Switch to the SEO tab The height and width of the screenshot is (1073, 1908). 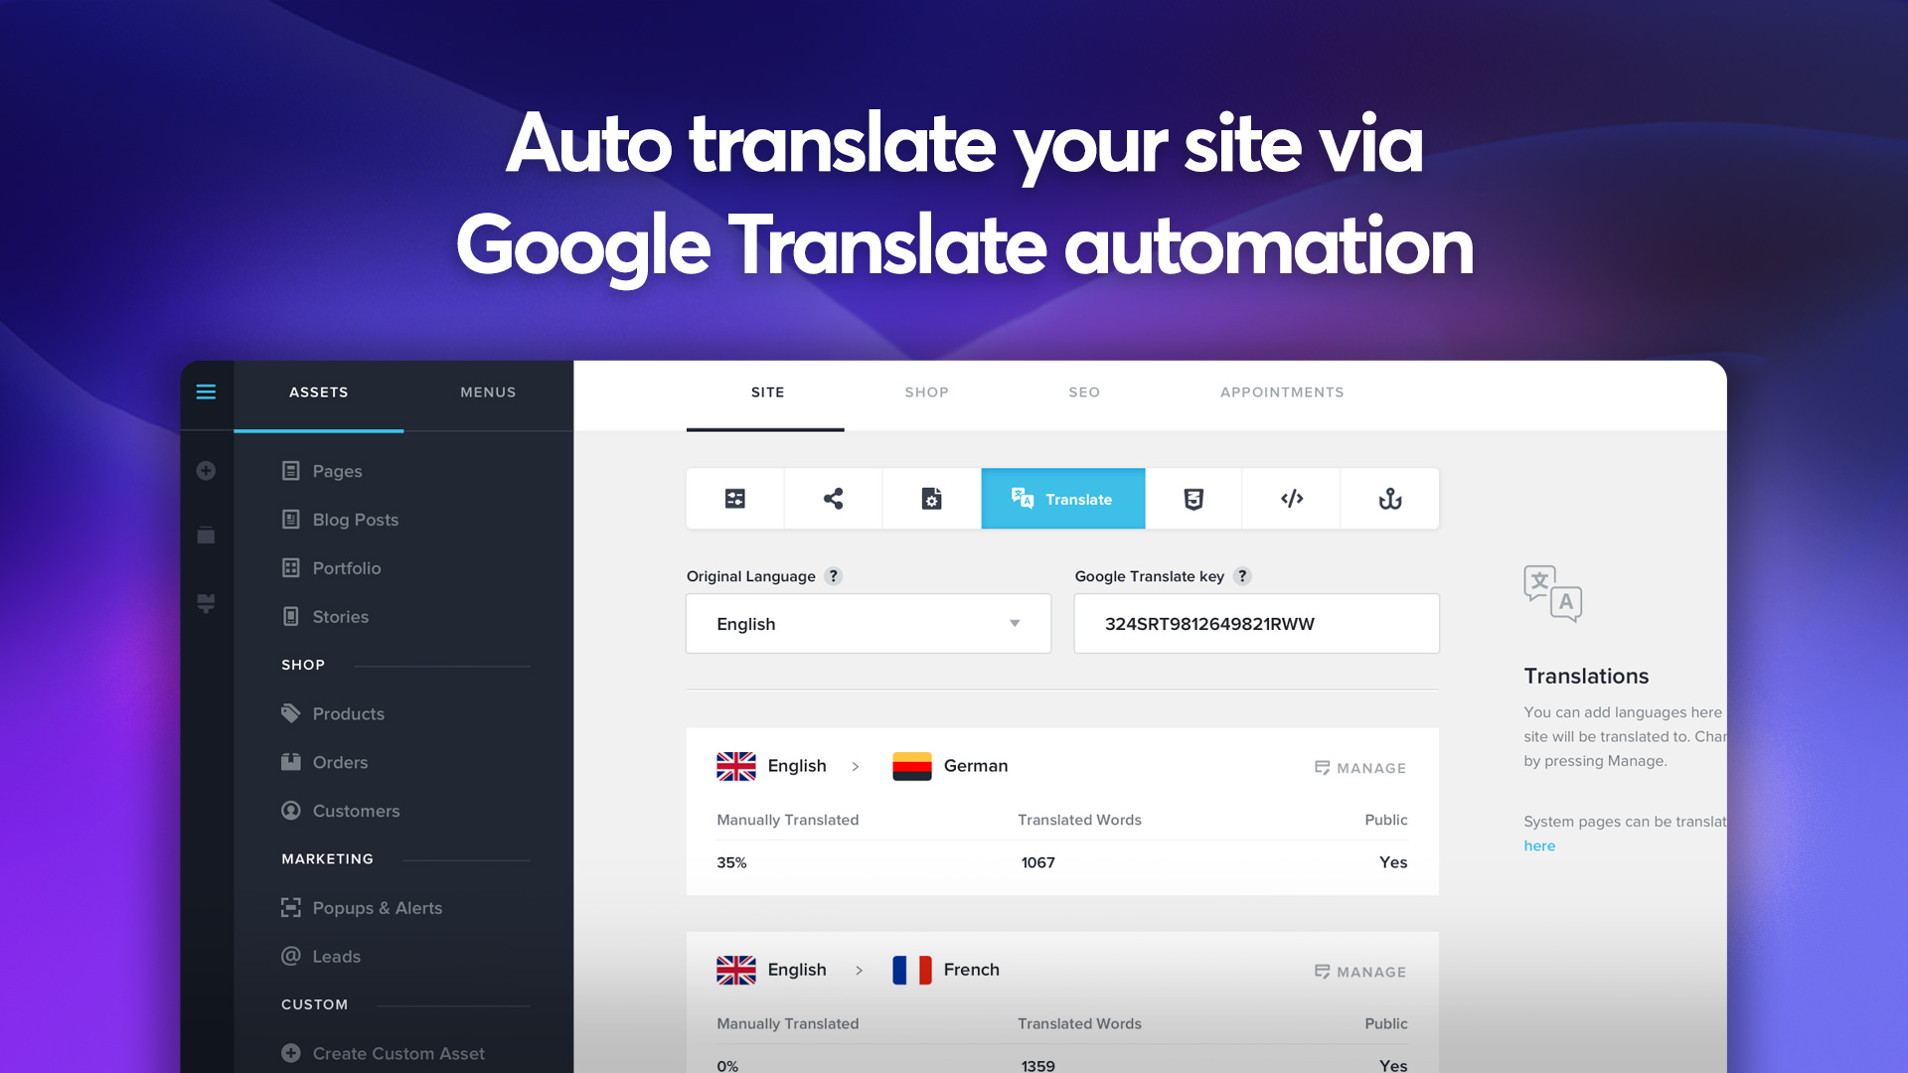(1085, 393)
